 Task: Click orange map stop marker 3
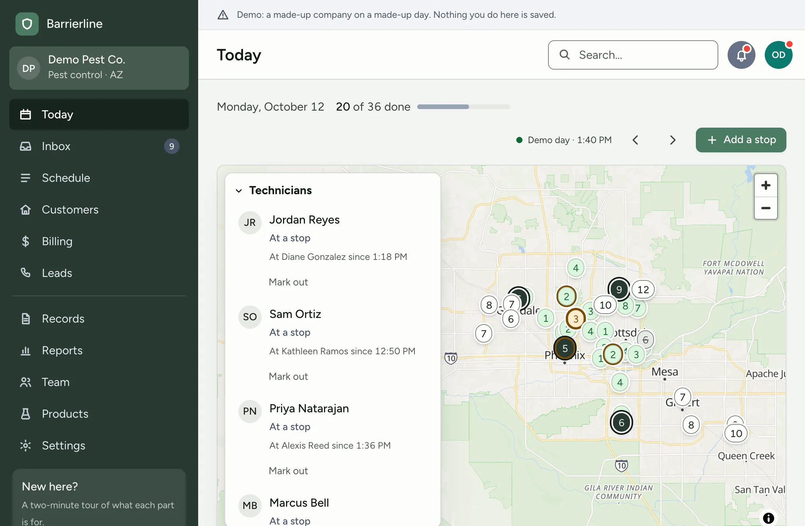point(575,319)
